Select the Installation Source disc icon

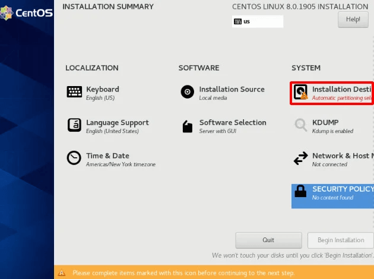tap(187, 92)
